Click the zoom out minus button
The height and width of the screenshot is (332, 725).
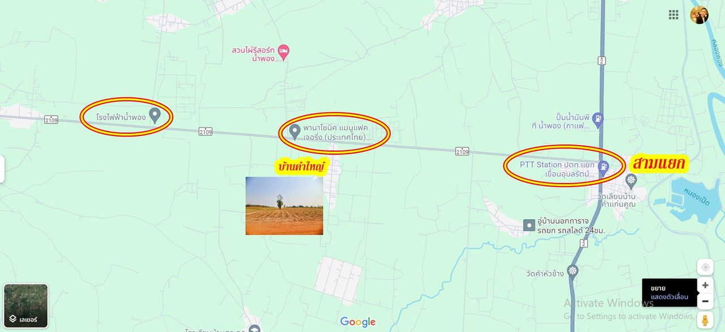(x=705, y=301)
